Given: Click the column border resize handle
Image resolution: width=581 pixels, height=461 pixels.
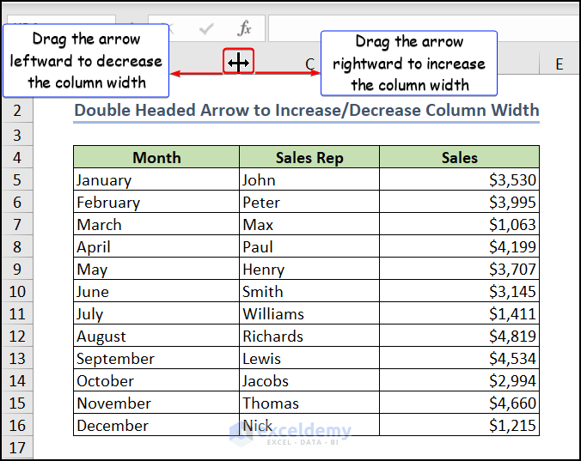Looking at the screenshot, I should point(239,62).
